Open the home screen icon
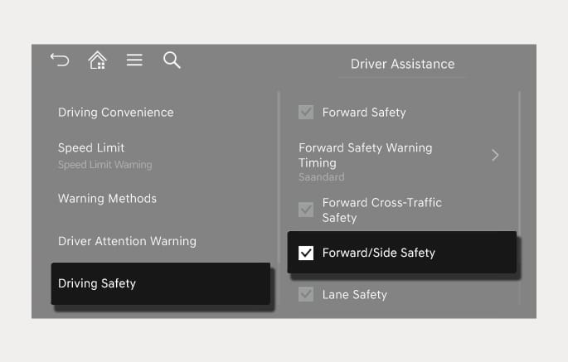 (x=98, y=60)
